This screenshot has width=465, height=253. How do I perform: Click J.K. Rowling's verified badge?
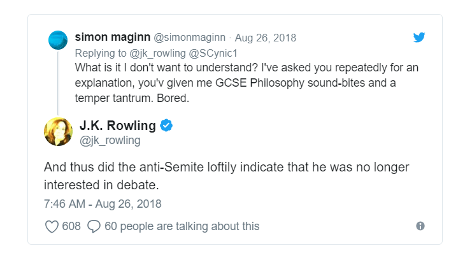coord(166,125)
